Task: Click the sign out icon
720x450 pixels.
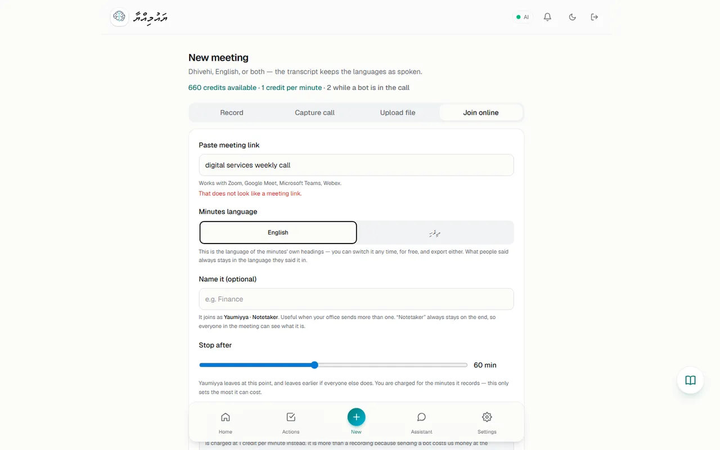Action: click(595, 17)
